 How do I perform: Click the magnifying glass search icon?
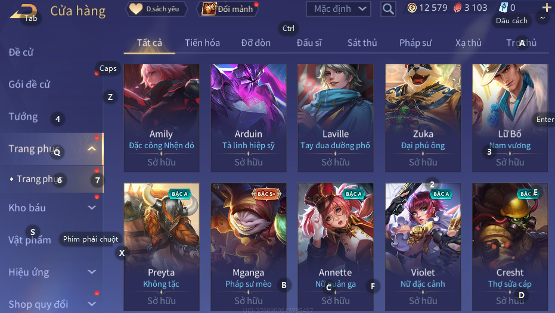tap(388, 9)
